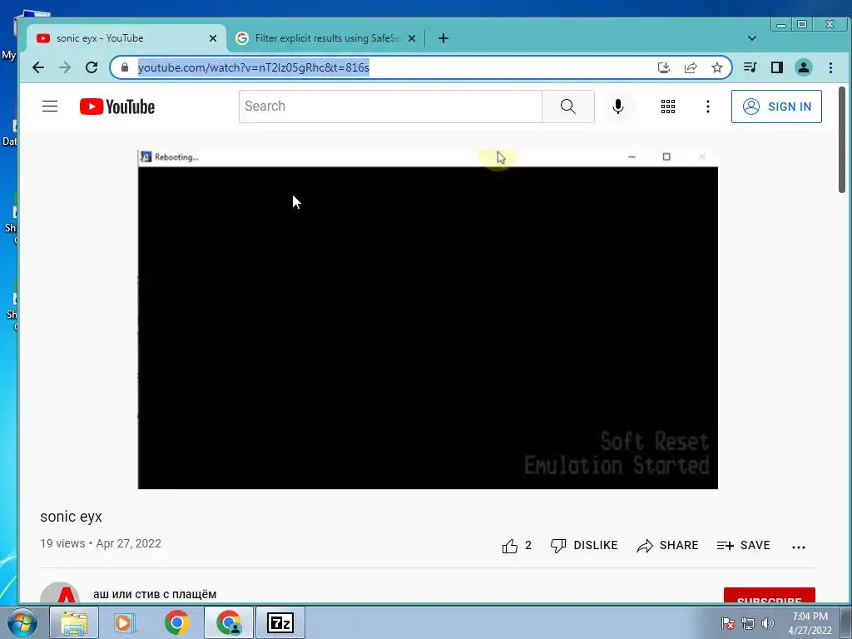Launch Windows Media Player from taskbar
The height and width of the screenshot is (639, 852).
tap(125, 622)
